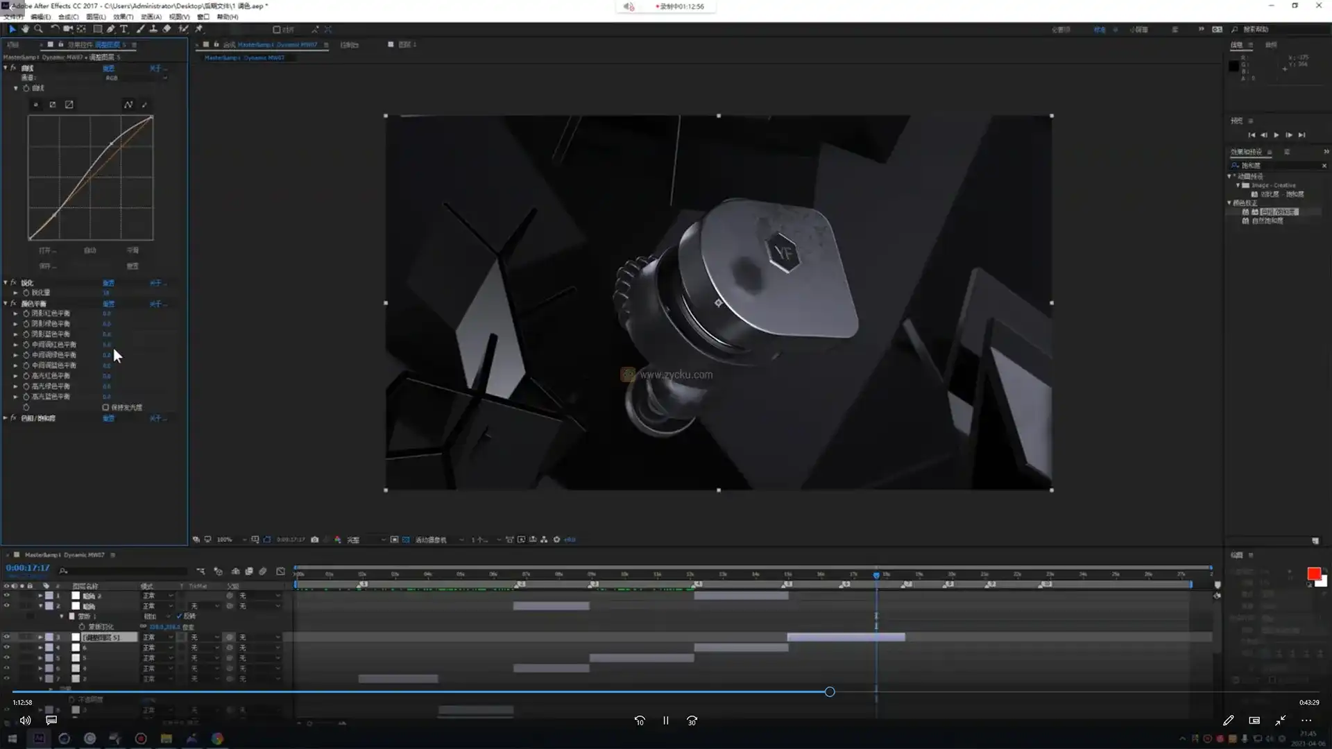This screenshot has width=1332, height=749.
Task: Click the play button in preview panel
Action: point(1276,135)
